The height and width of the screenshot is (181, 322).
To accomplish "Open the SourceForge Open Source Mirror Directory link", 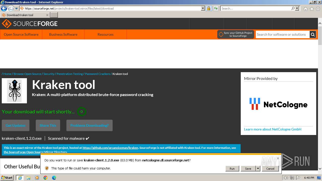I will (x=35, y=152).
